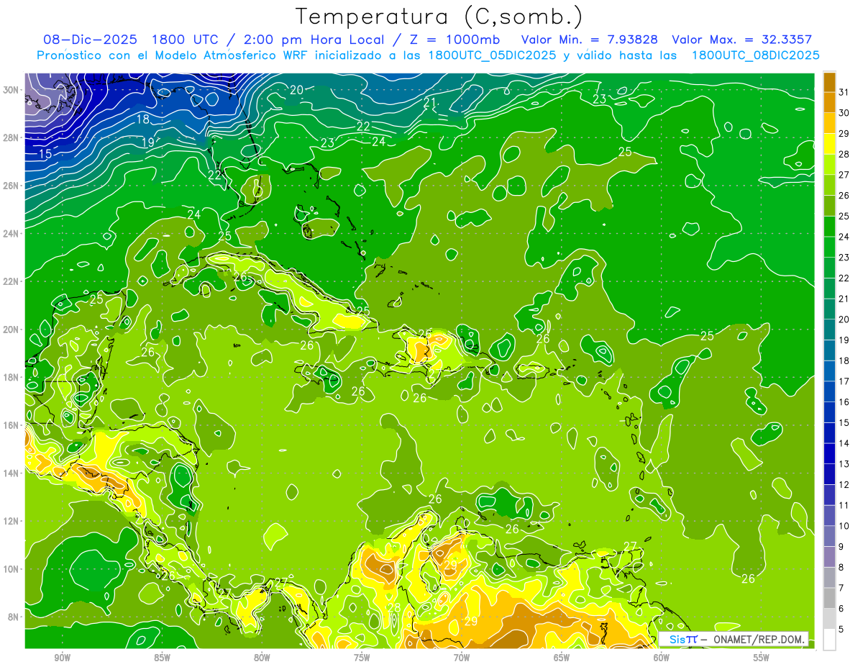Viewport: 863px width, 667px height.
Task: Click the number 12 in the color legend
Action: (844, 485)
